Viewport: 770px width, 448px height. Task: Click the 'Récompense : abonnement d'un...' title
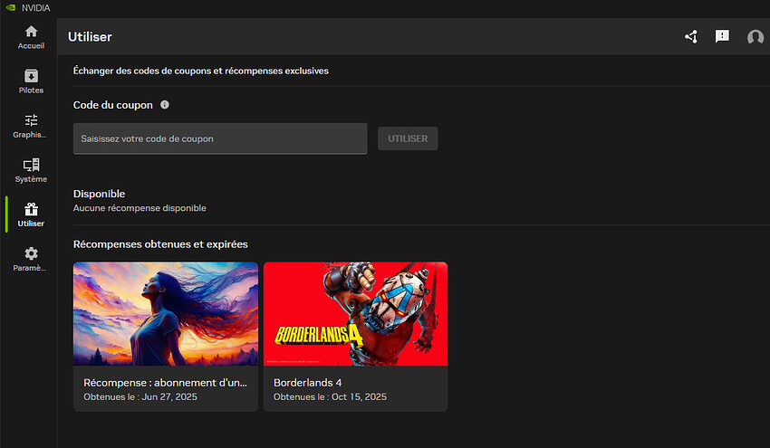(165, 383)
